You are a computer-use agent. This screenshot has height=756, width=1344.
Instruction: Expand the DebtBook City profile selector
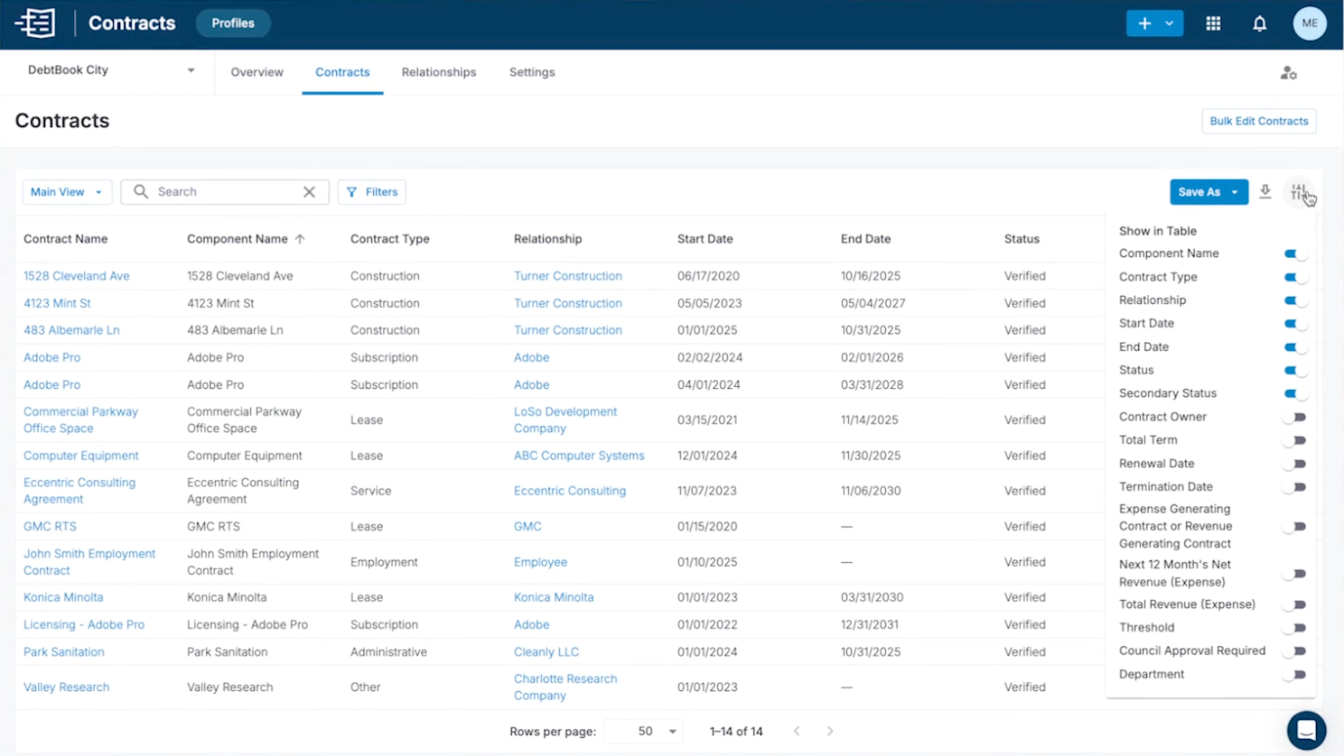point(191,69)
